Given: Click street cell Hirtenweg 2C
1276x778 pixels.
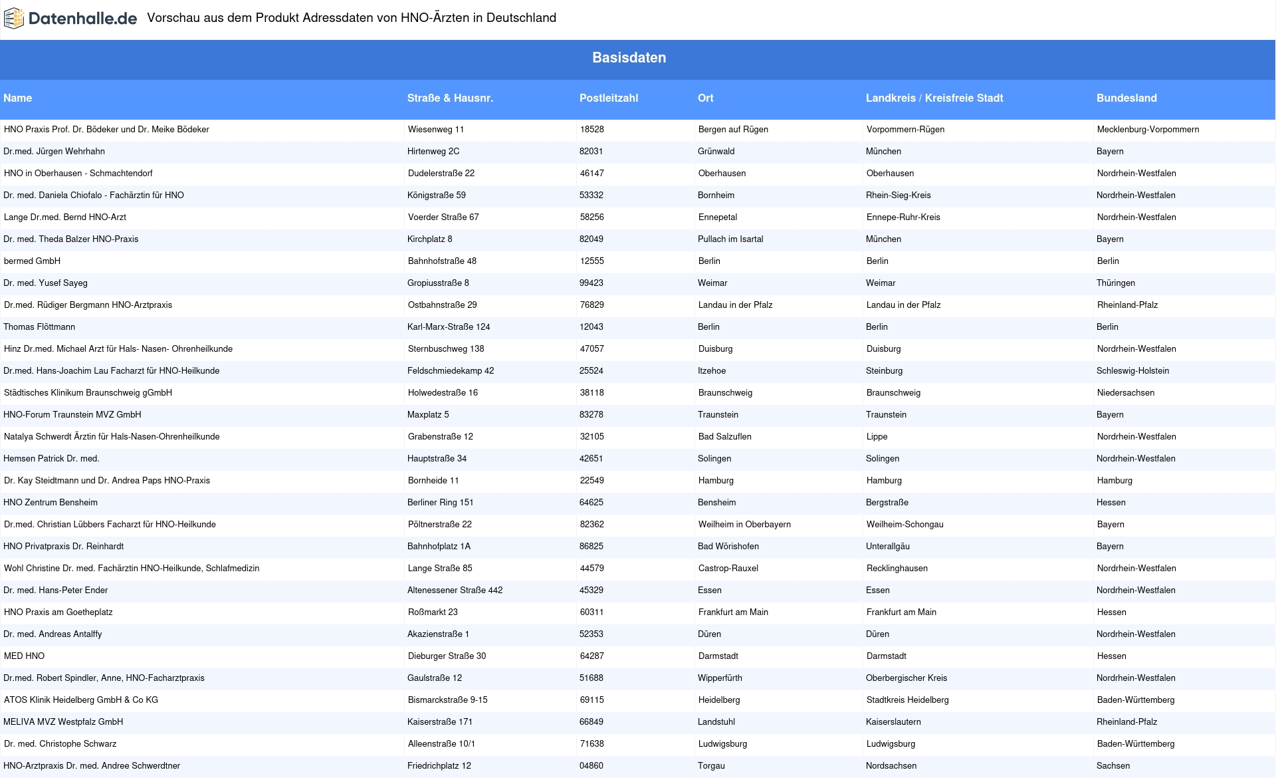Looking at the screenshot, I should coord(433,152).
